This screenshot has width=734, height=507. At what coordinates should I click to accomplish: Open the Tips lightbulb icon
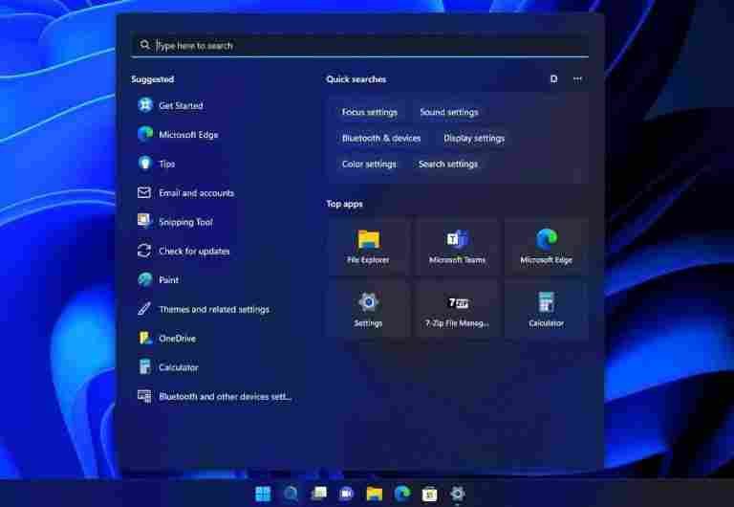pos(145,164)
